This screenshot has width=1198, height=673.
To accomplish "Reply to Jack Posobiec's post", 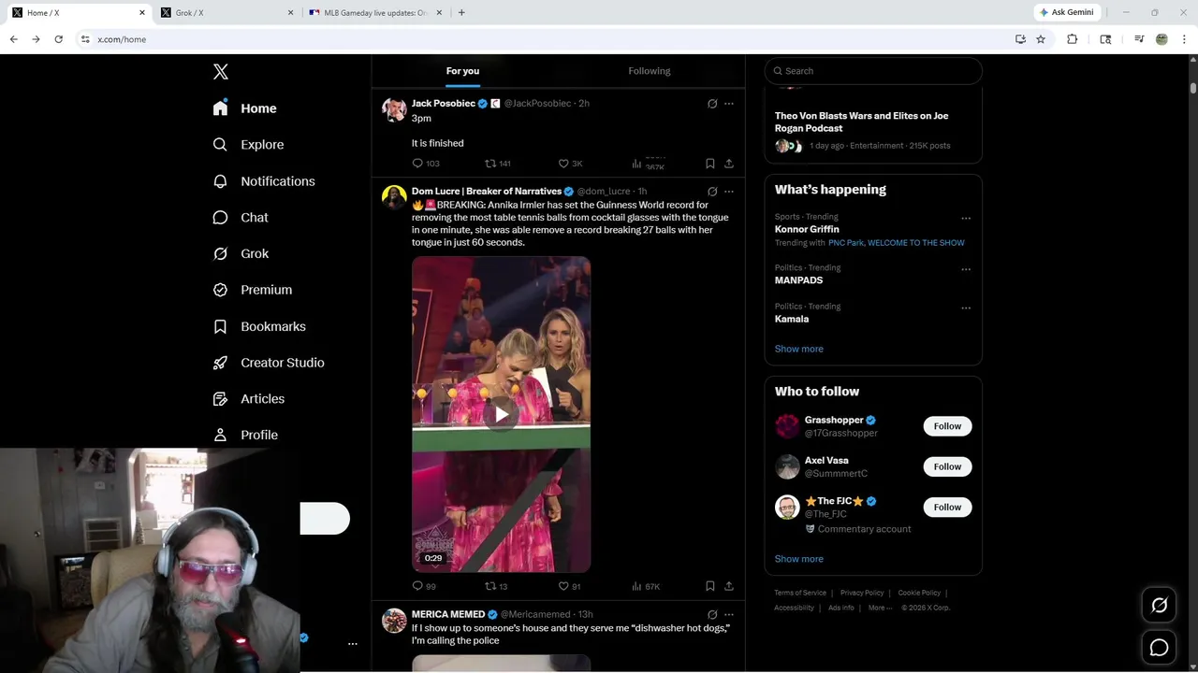I will [426, 164].
